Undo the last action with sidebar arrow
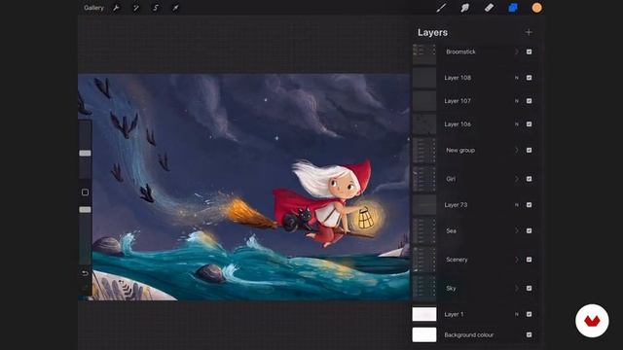Screen dimensions: 623x350 pyautogui.click(x=85, y=273)
